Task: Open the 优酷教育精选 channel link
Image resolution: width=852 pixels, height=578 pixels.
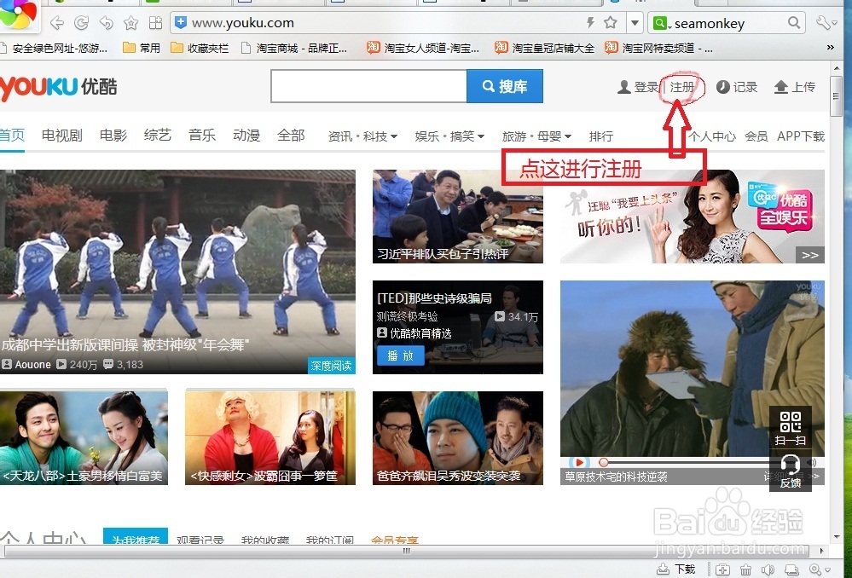Action: tap(414, 333)
